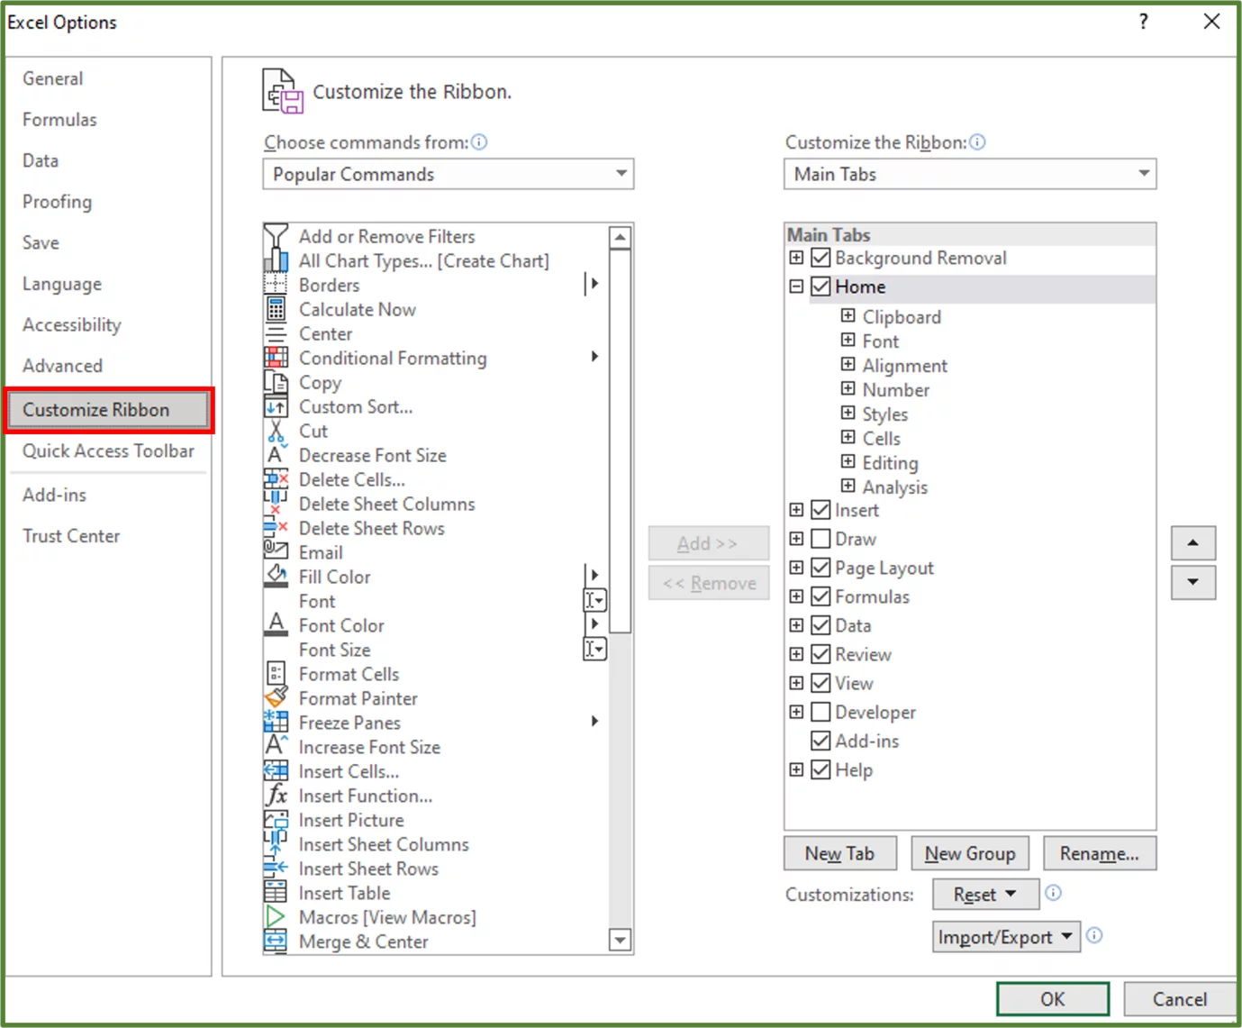Select the Font Color swatch command

pos(277,623)
